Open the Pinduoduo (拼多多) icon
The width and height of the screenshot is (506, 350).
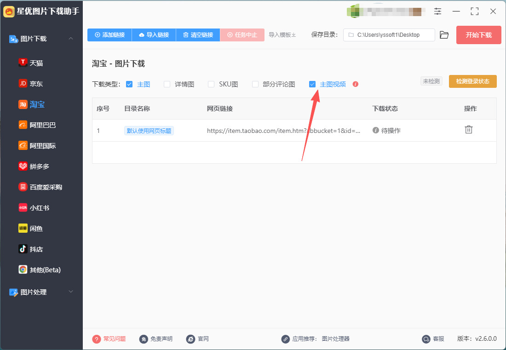[x=23, y=166]
